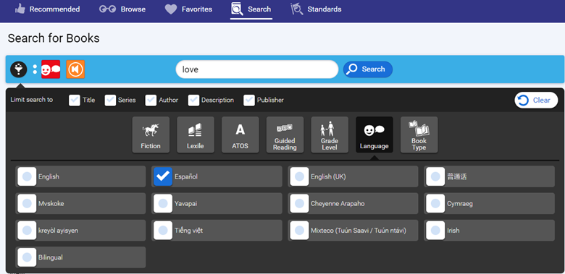Select the English (UK) language option
The height and width of the screenshot is (274, 565).
point(353,176)
